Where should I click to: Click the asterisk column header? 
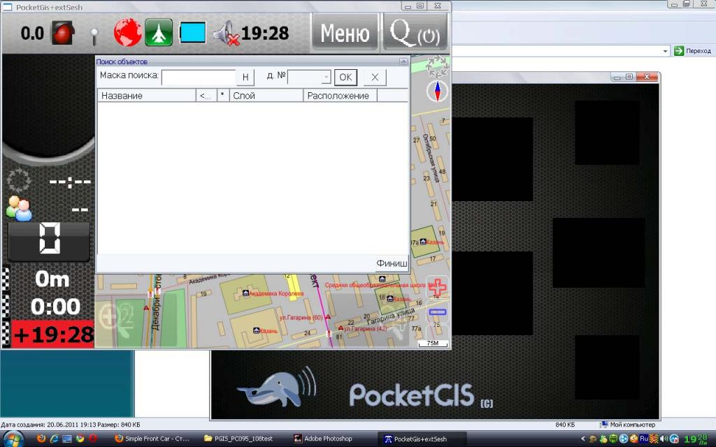(x=223, y=96)
